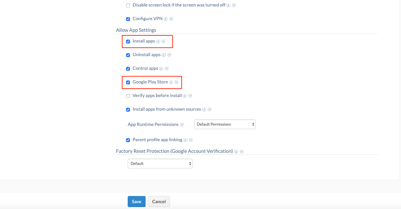The width and height of the screenshot is (401, 209).
Task: Open App Runtime Permissions dropdown
Action: point(225,124)
